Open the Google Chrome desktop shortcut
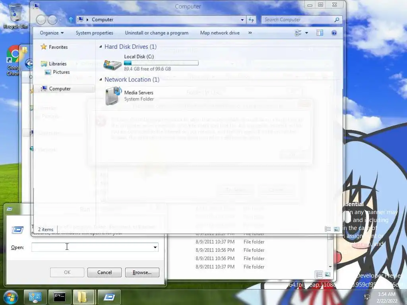The height and width of the screenshot is (305, 407). click(13, 61)
